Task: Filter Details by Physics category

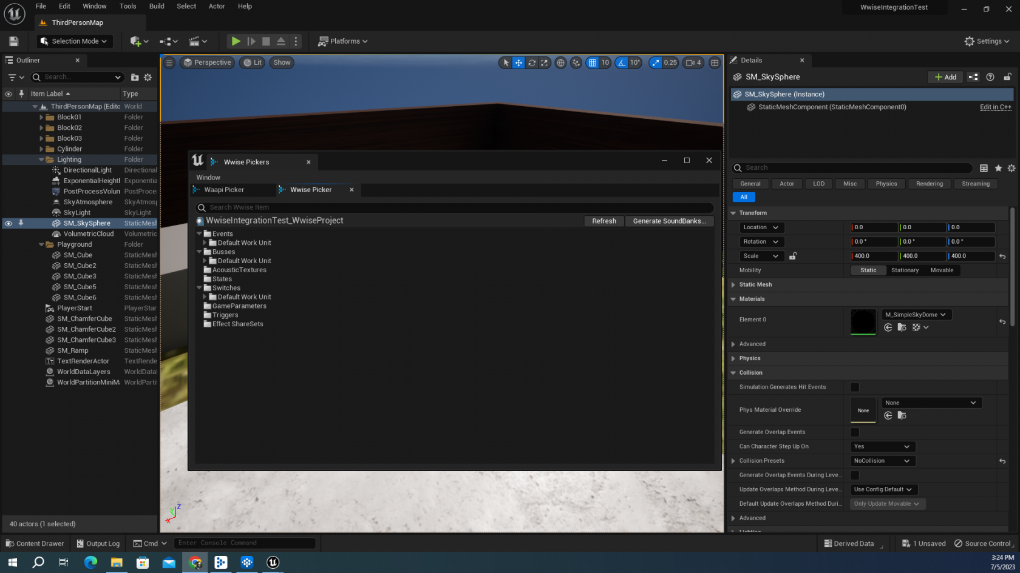Action: pos(886,184)
